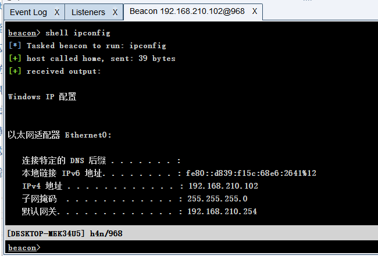The image size is (378, 256).
Task: Click the 'Windows IP 配置' heading
Action: point(42,97)
